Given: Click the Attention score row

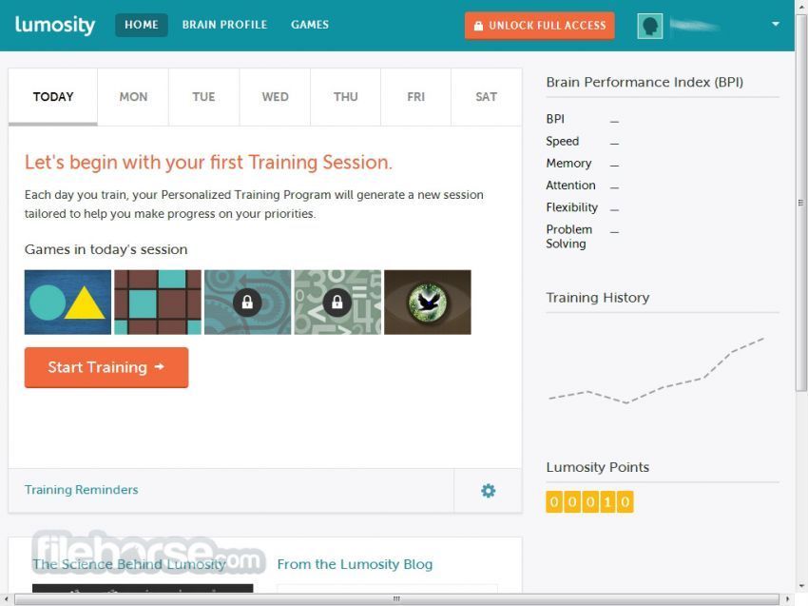Looking at the screenshot, I should [x=583, y=186].
